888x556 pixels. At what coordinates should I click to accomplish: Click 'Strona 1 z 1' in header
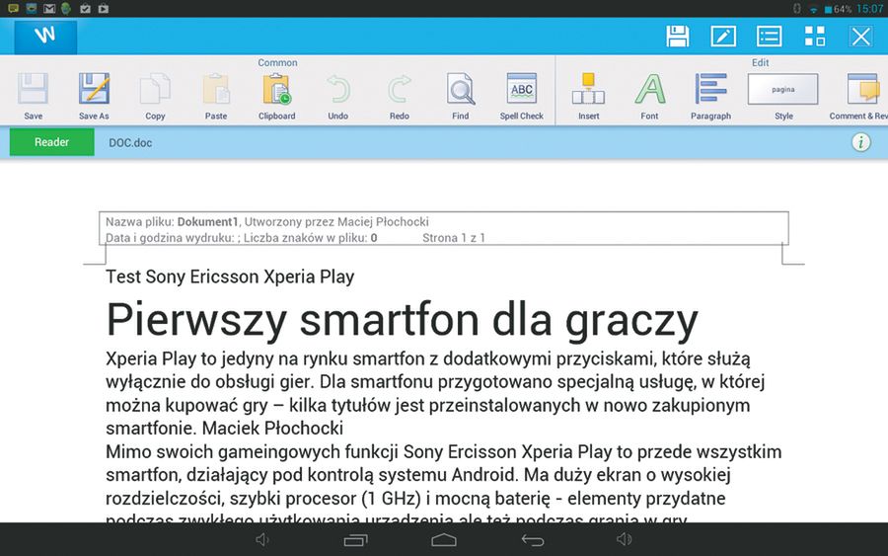454,238
